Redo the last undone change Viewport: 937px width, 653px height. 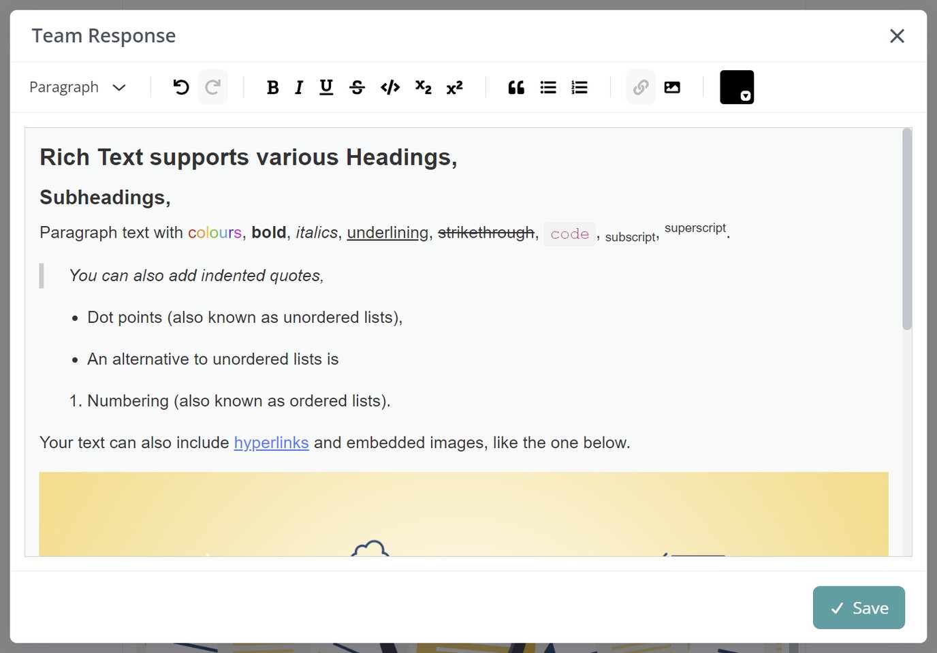(x=212, y=86)
